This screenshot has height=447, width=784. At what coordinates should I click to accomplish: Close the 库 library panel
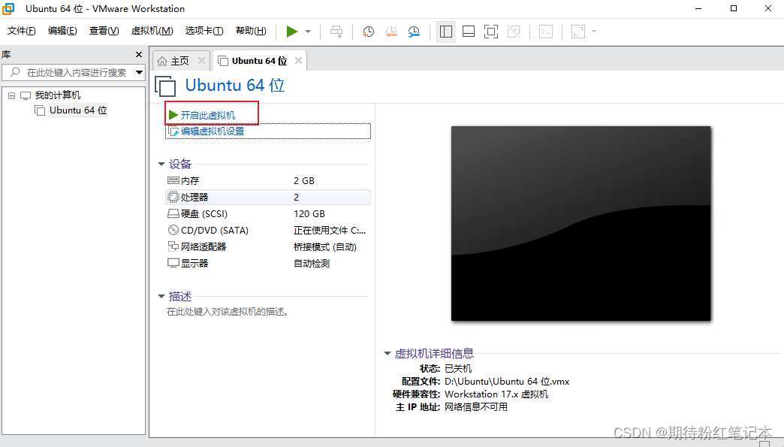139,55
